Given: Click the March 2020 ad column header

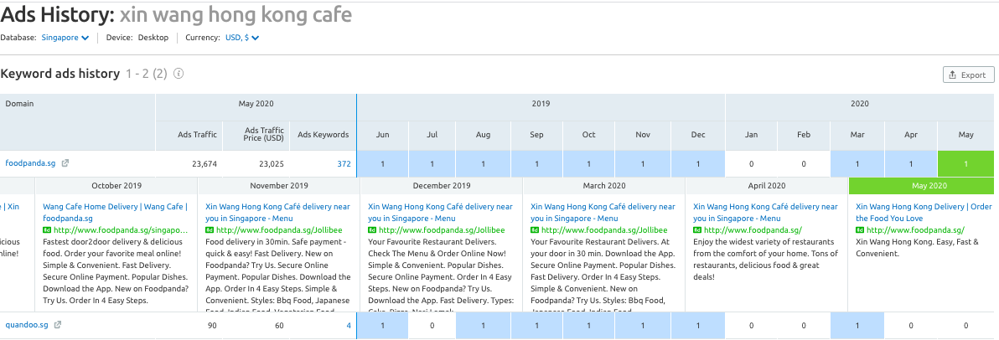Looking at the screenshot, I should coord(604,186).
